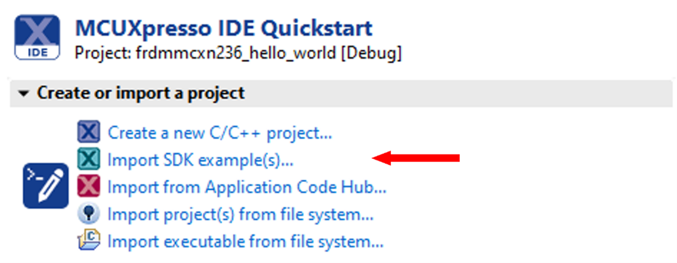
Task: Click empty area of gray section header bar
Action: click(x=468, y=93)
